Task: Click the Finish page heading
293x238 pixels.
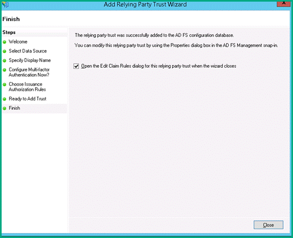Action: 11,19
